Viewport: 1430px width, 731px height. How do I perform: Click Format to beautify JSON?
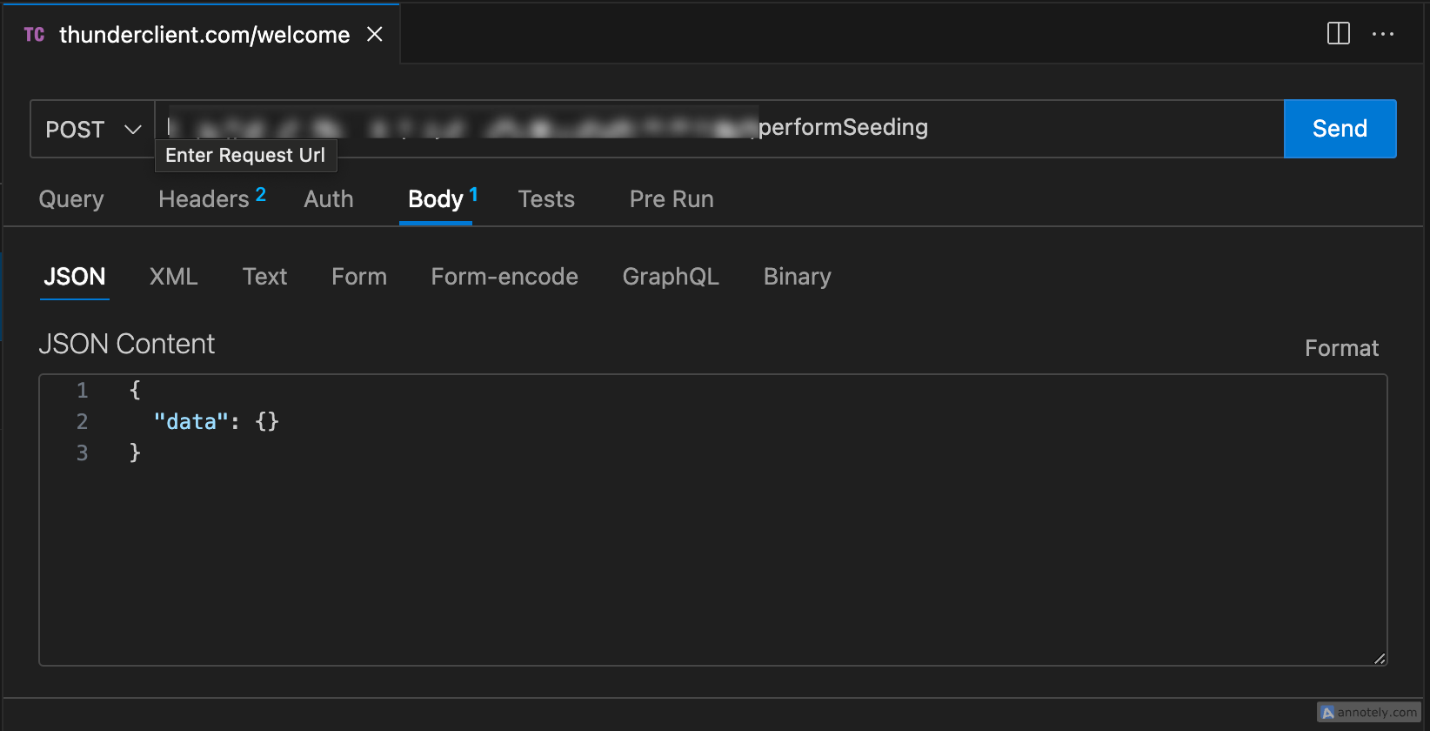tap(1341, 348)
